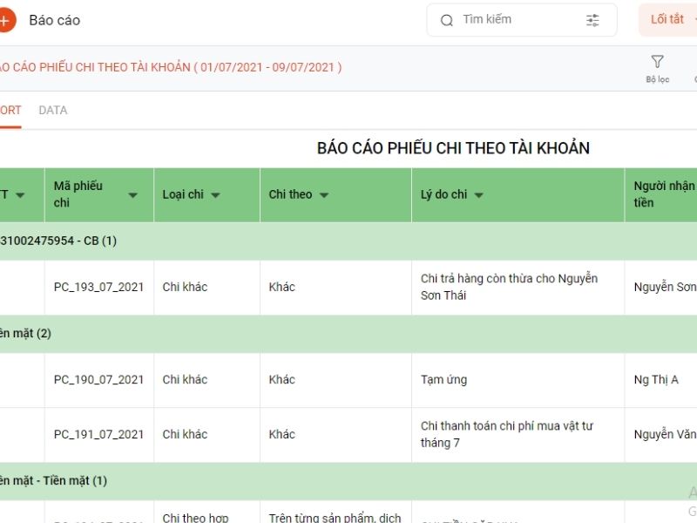The height and width of the screenshot is (523, 697).
Task: Open the STT column dropdown arrow
Action: tap(20, 194)
